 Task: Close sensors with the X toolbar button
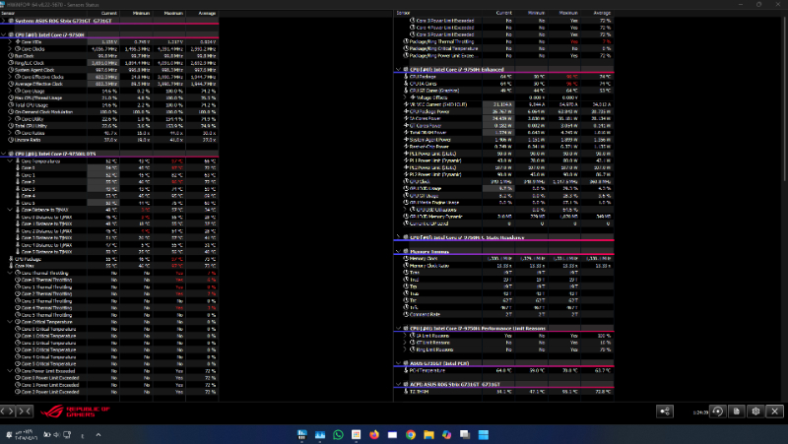coord(775,412)
